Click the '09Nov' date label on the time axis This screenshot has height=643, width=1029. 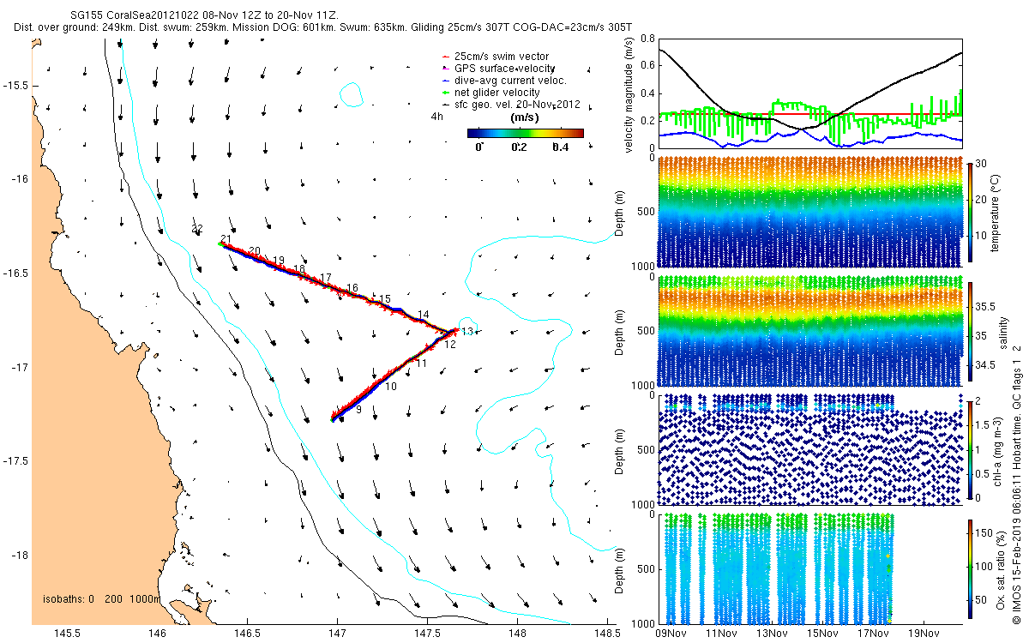[671, 634]
